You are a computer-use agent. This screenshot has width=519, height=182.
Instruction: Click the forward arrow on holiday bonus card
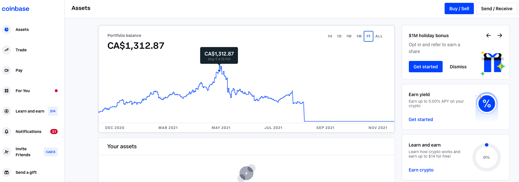(x=500, y=35)
